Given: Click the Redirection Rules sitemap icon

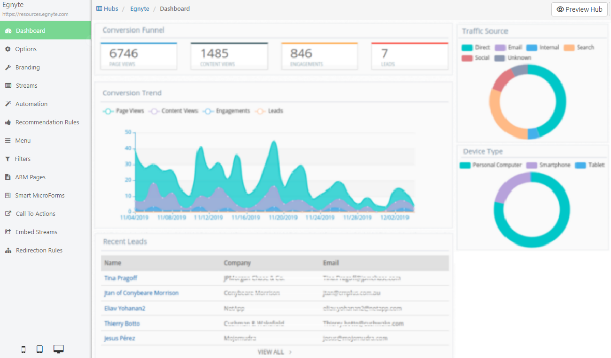Looking at the screenshot, I should coord(8,251).
